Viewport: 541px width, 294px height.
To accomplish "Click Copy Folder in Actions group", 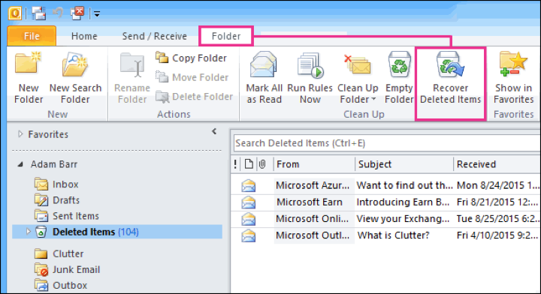I will pyautogui.click(x=191, y=58).
